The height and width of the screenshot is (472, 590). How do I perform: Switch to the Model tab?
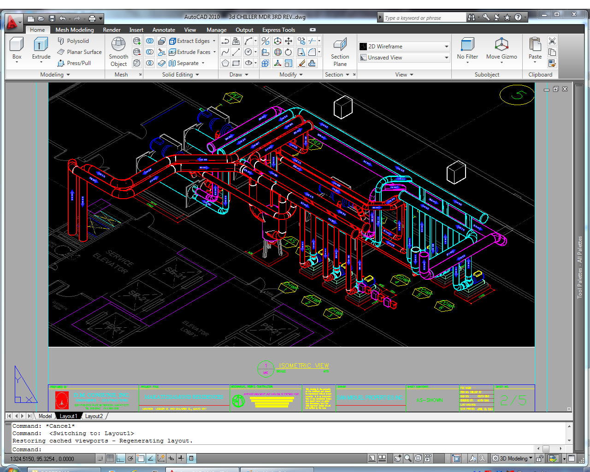tap(45, 416)
